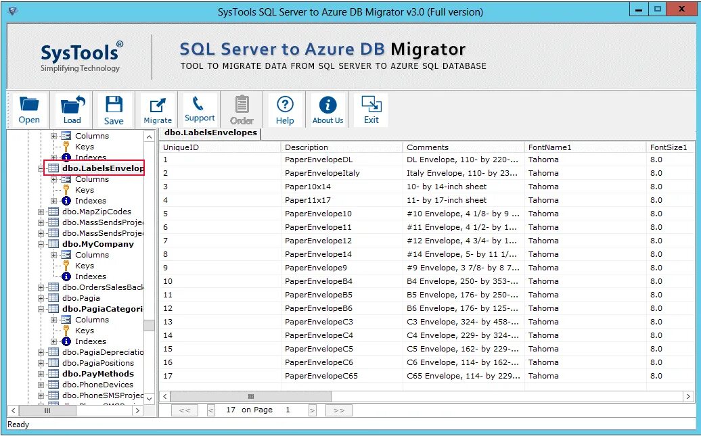Click the Paper10x14 description cell
This screenshot has height=436, width=701.
click(342, 187)
